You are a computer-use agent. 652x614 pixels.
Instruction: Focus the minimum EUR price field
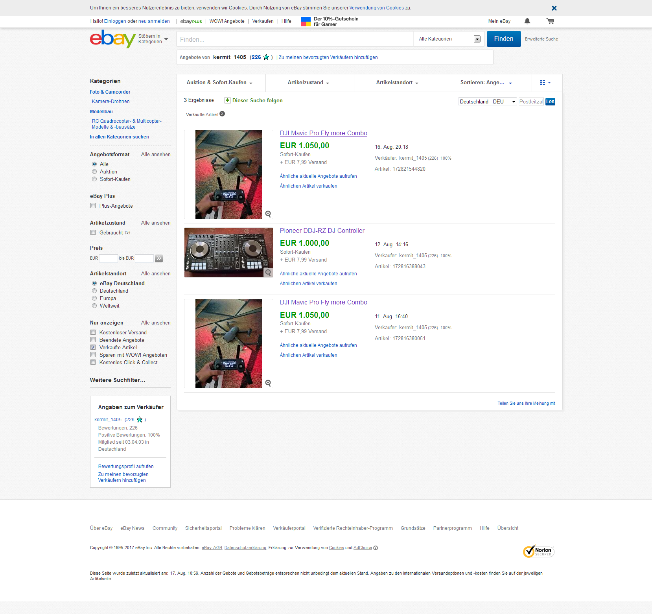tap(109, 258)
